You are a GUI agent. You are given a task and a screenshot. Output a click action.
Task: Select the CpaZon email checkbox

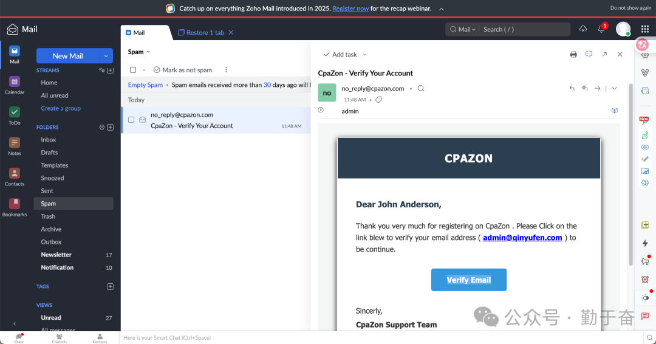pos(131,120)
